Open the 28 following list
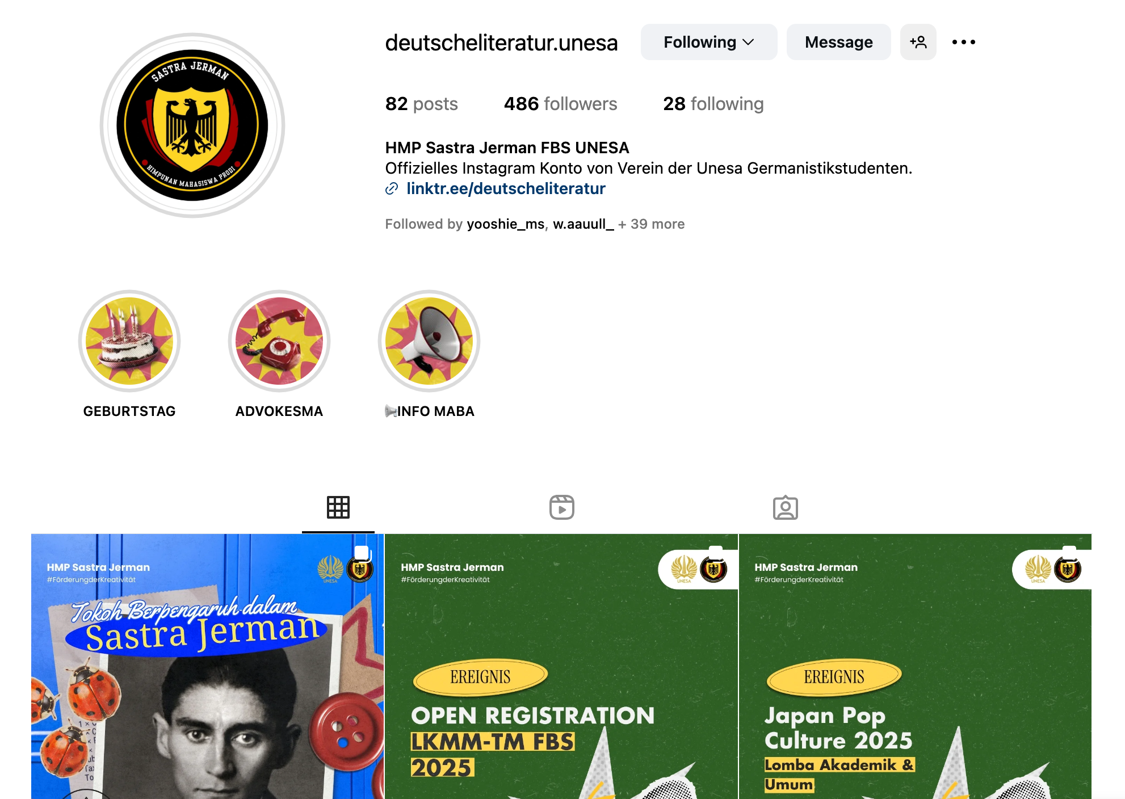The image size is (1125, 799). (713, 104)
